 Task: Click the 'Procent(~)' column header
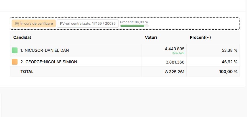(200, 37)
